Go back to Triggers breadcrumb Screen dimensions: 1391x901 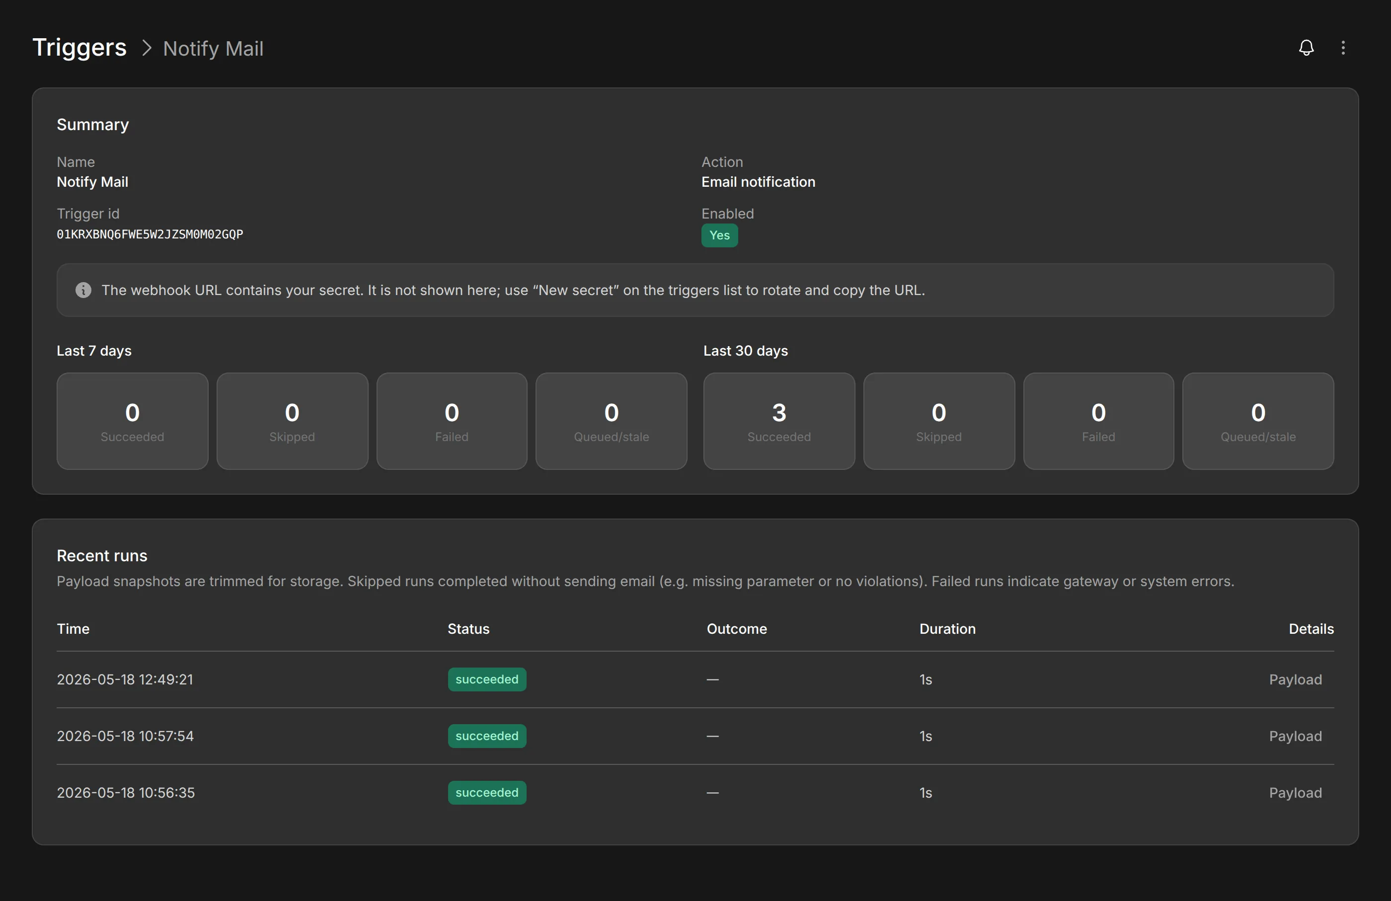(x=79, y=47)
